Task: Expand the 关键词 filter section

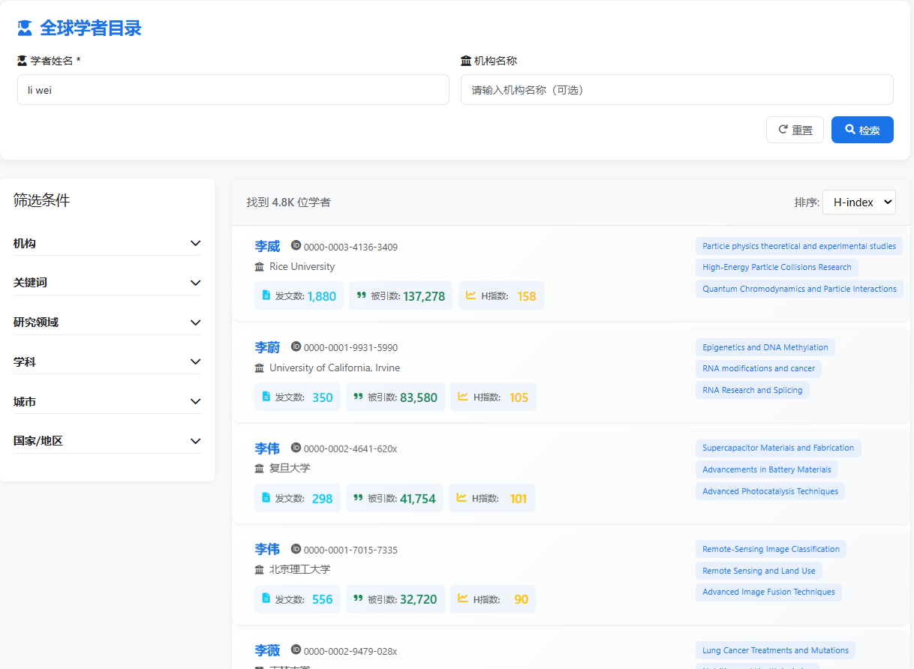Action: pyautogui.click(x=195, y=283)
